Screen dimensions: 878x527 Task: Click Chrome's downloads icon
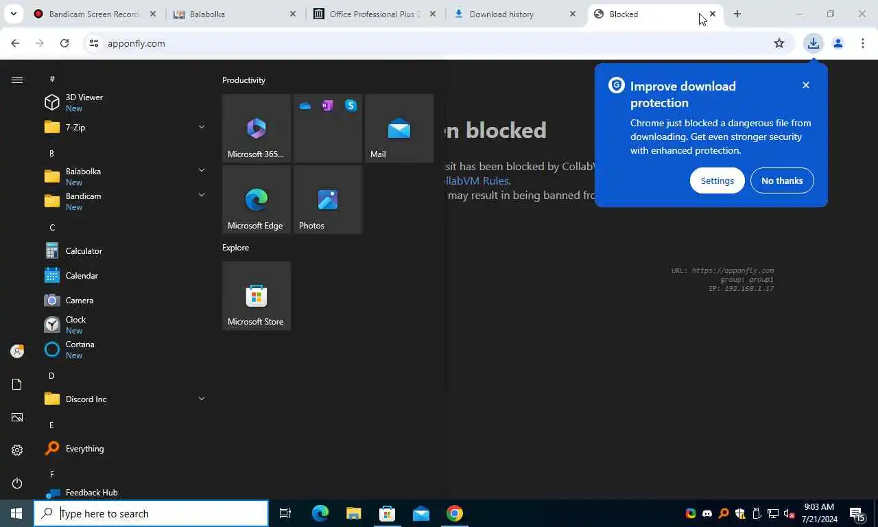[x=813, y=43]
